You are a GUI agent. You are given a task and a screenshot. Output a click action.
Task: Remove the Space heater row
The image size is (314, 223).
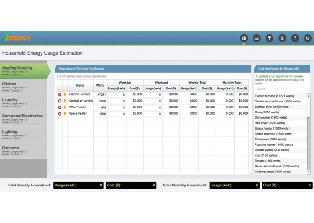[60, 114]
